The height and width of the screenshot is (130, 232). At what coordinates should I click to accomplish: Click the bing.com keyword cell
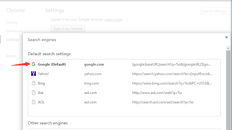pos(91,83)
